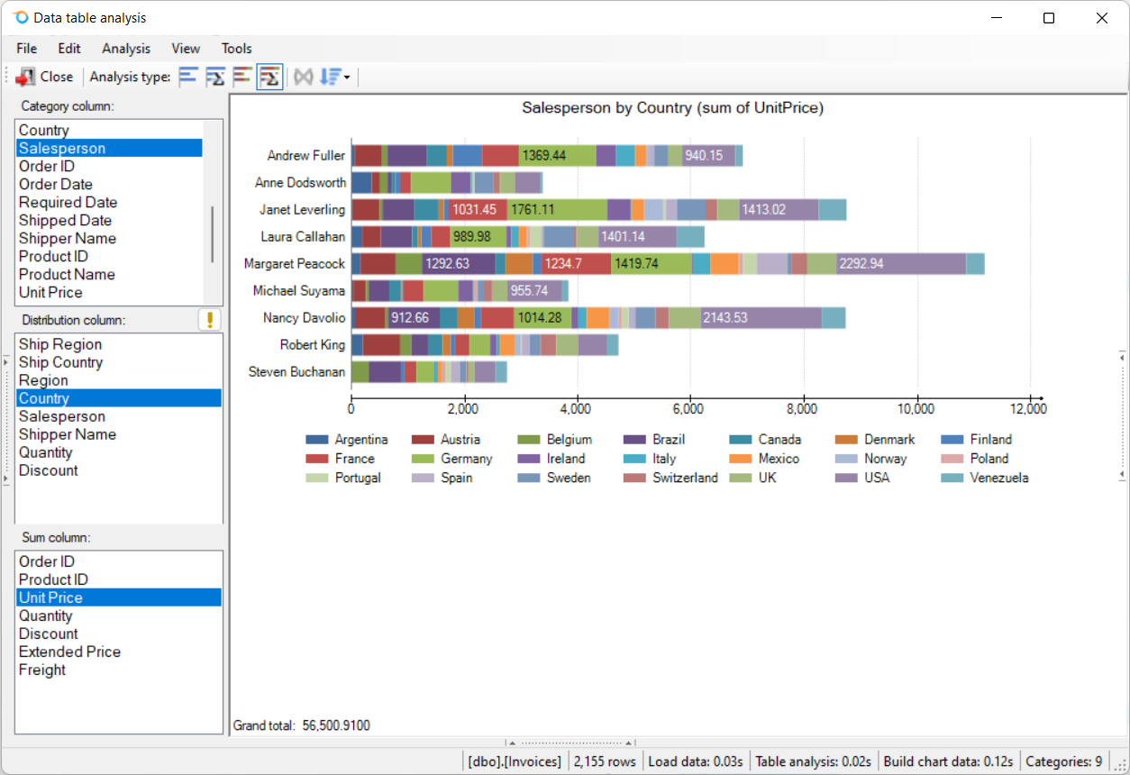Viewport: 1130px width, 775px height.
Task: Pick Ship Country as Distribution column
Action: tap(60, 362)
